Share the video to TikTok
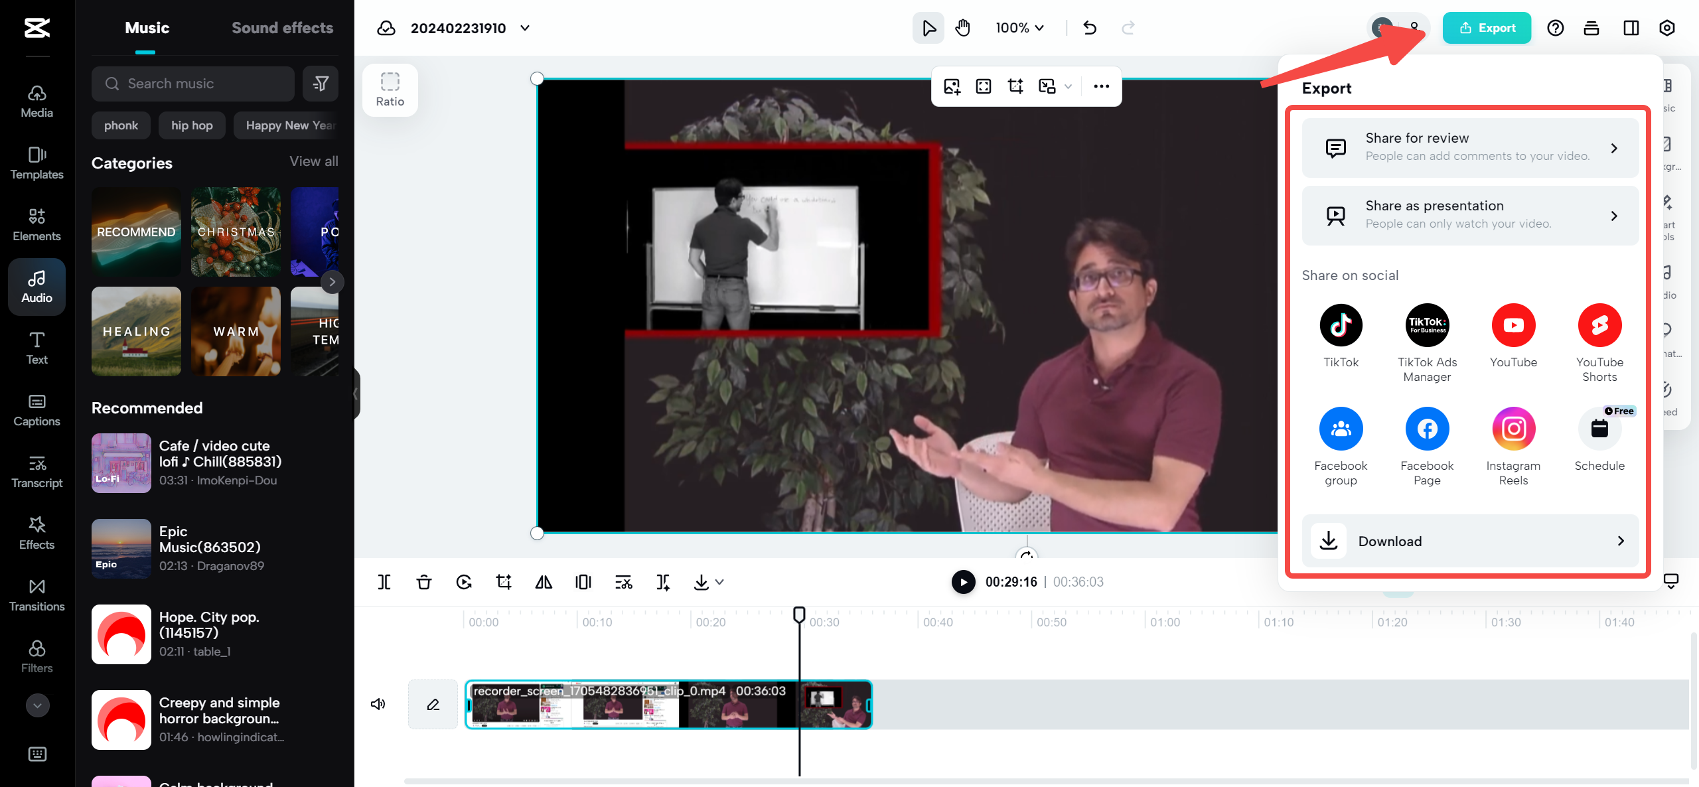The image size is (1699, 787). [1341, 325]
